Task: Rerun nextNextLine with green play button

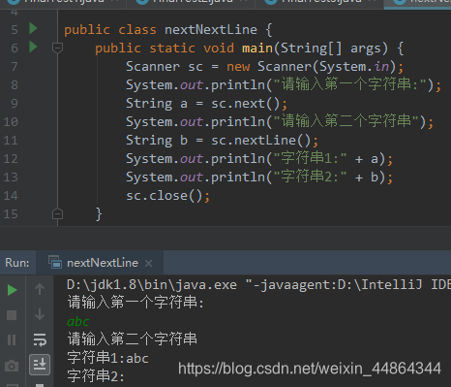Action: [13, 290]
